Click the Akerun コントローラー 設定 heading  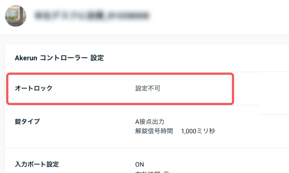59,58
